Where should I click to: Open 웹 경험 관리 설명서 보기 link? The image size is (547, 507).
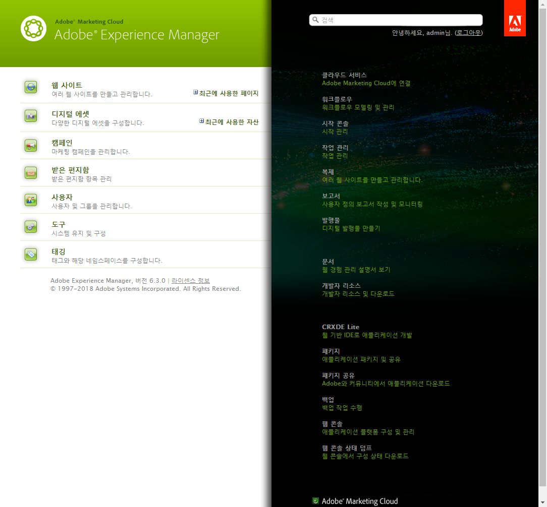(356, 270)
